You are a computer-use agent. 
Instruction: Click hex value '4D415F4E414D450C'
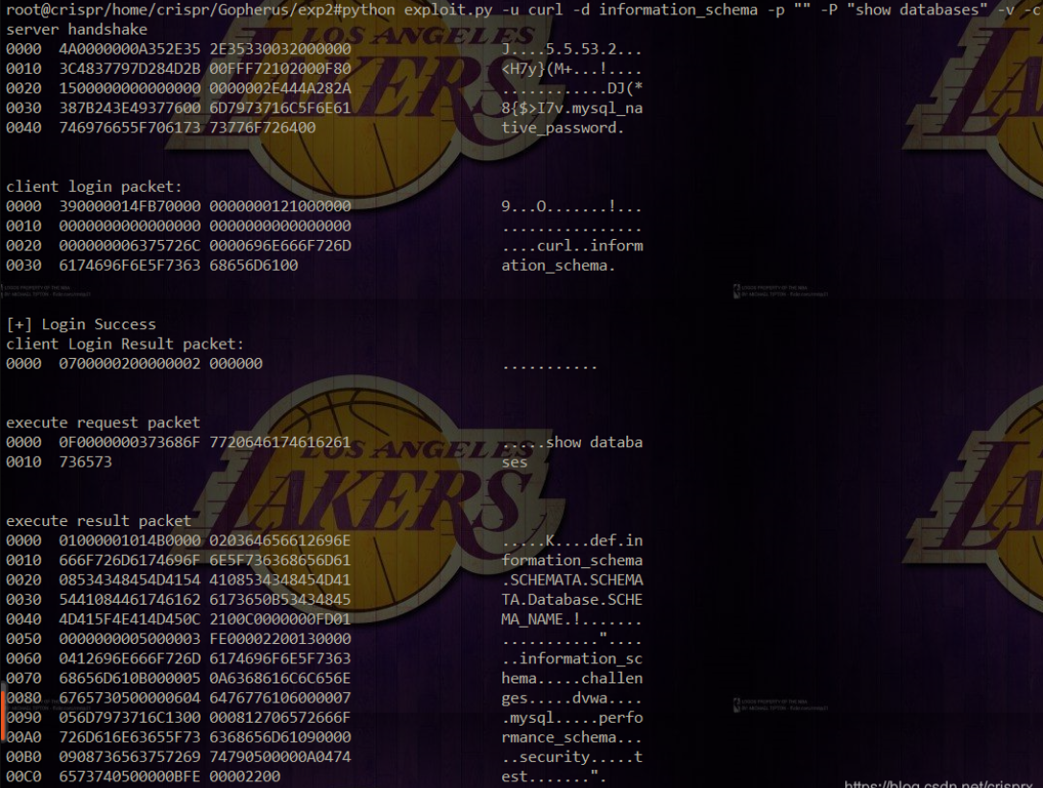[x=130, y=620]
